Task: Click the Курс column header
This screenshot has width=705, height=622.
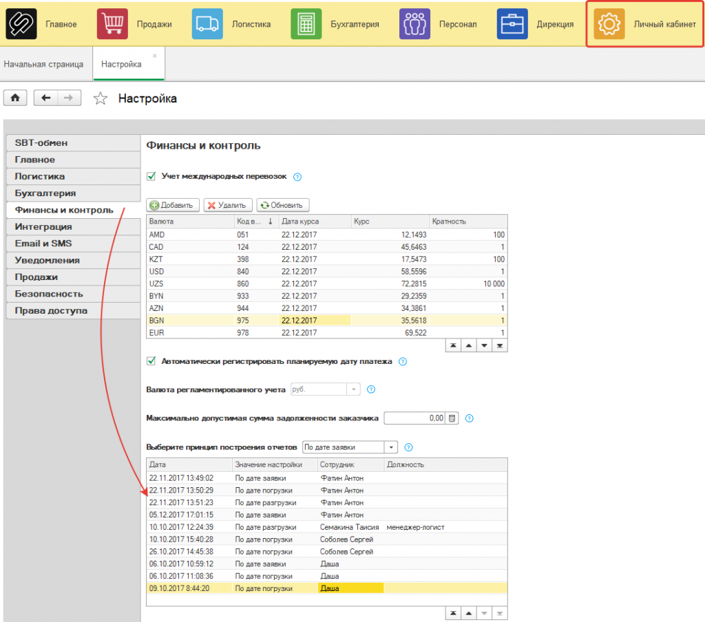Action: tap(390, 221)
